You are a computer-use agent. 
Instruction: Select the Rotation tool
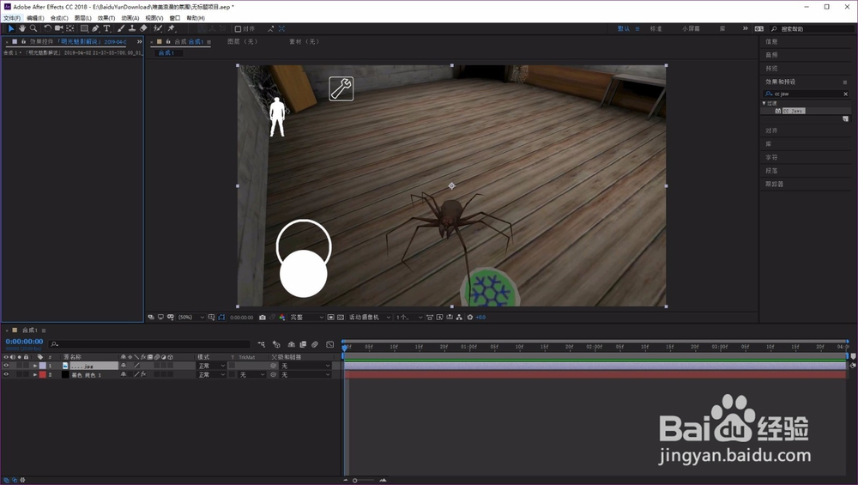coord(47,28)
